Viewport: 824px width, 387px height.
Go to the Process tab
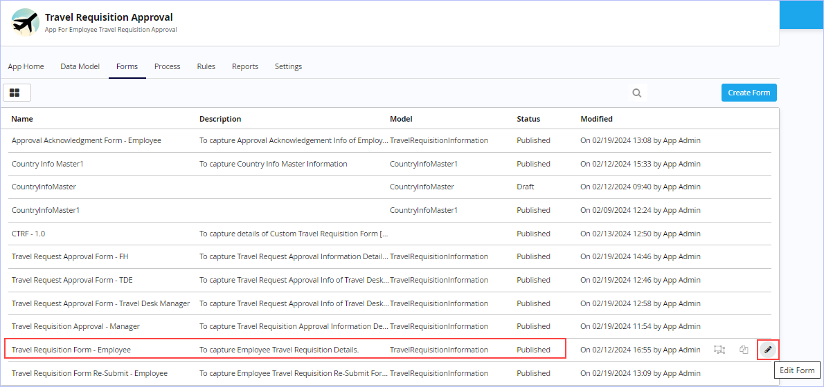tap(167, 66)
